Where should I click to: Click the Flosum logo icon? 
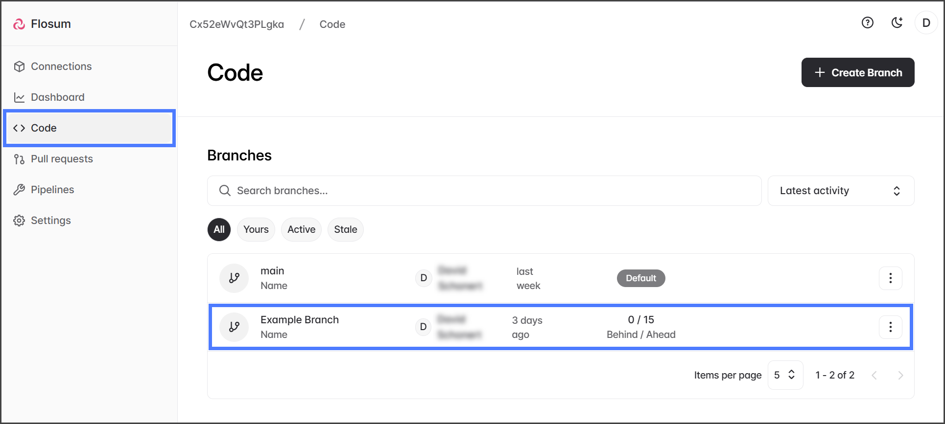click(19, 24)
